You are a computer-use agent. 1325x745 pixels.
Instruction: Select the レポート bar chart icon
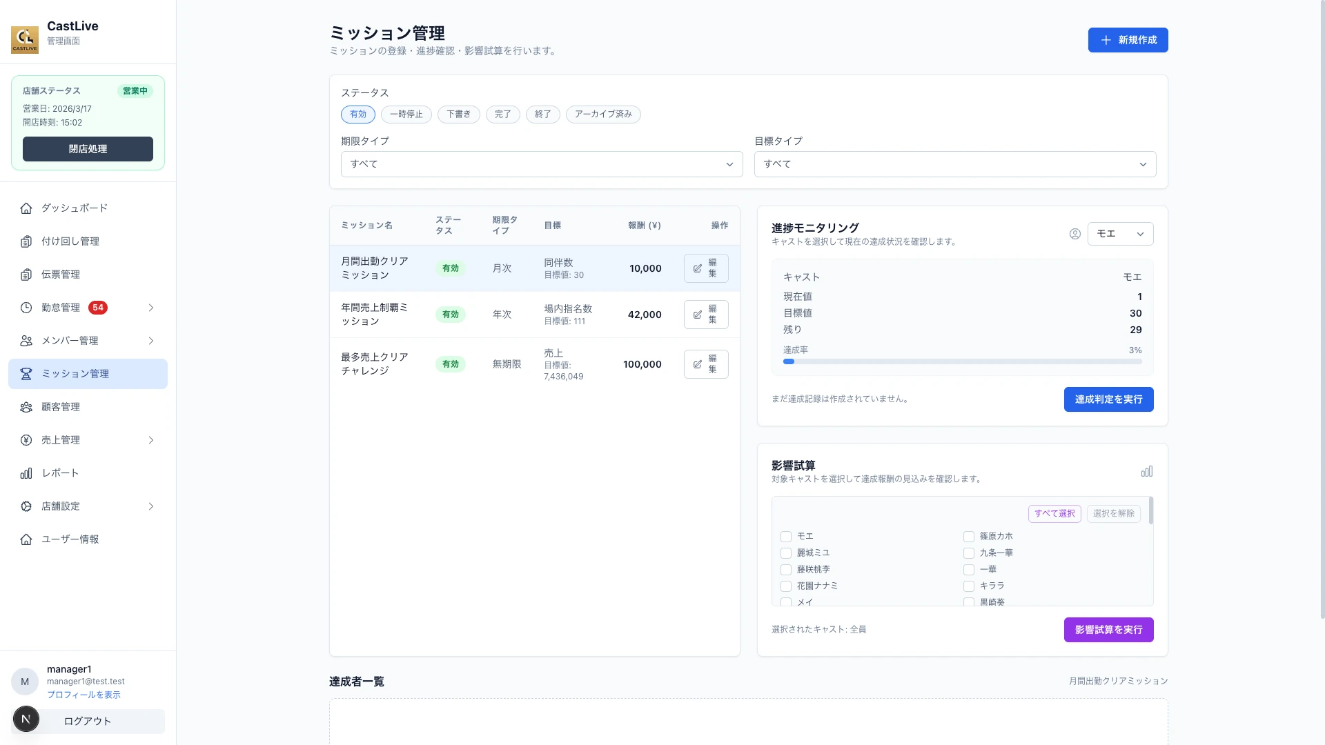click(x=26, y=473)
